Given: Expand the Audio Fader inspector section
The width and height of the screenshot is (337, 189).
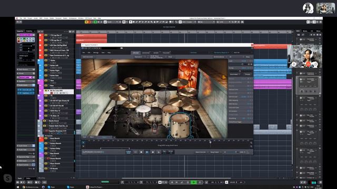Looking at the screenshot, I should coord(26,150).
